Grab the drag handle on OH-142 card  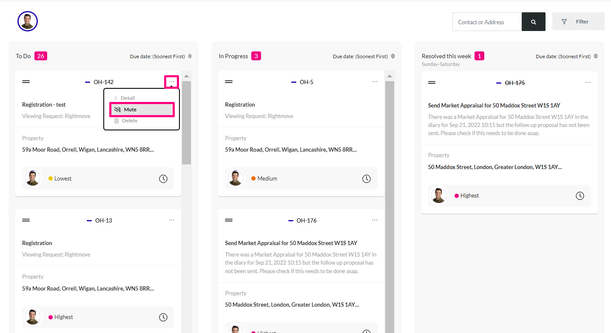26,82
